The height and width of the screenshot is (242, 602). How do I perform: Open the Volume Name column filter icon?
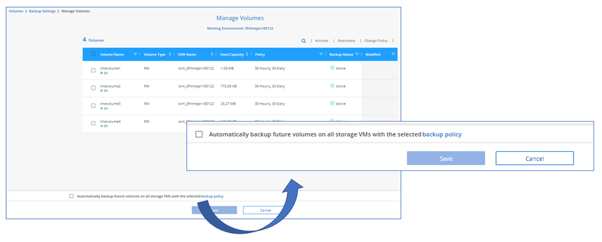135,54
